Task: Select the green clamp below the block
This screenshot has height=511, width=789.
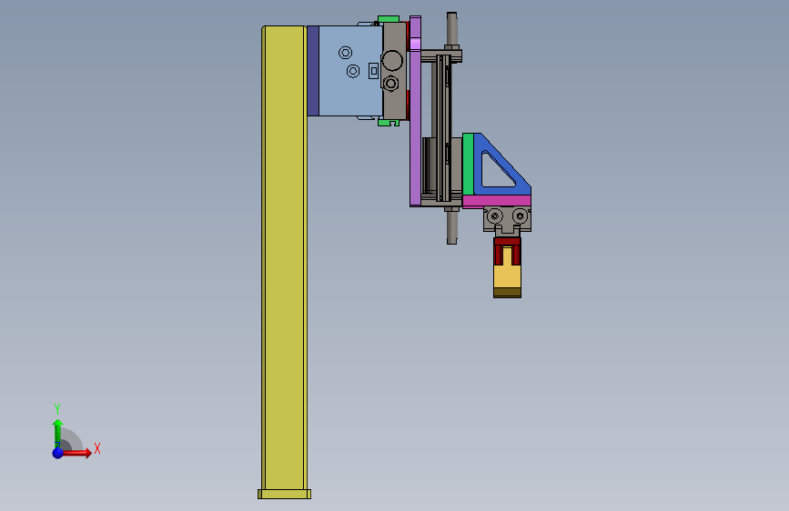Action: click(388, 123)
